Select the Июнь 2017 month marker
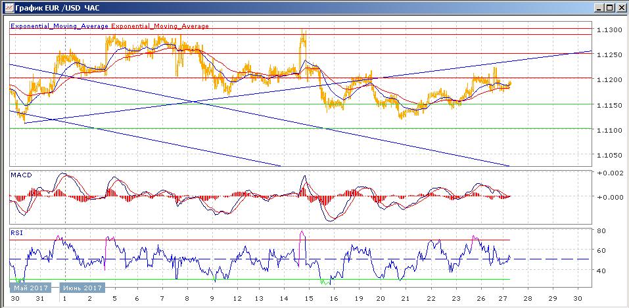 coord(82,288)
